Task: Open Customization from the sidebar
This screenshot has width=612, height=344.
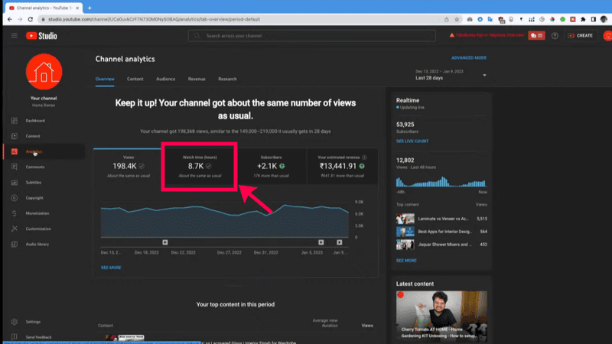Action: [x=15, y=229]
